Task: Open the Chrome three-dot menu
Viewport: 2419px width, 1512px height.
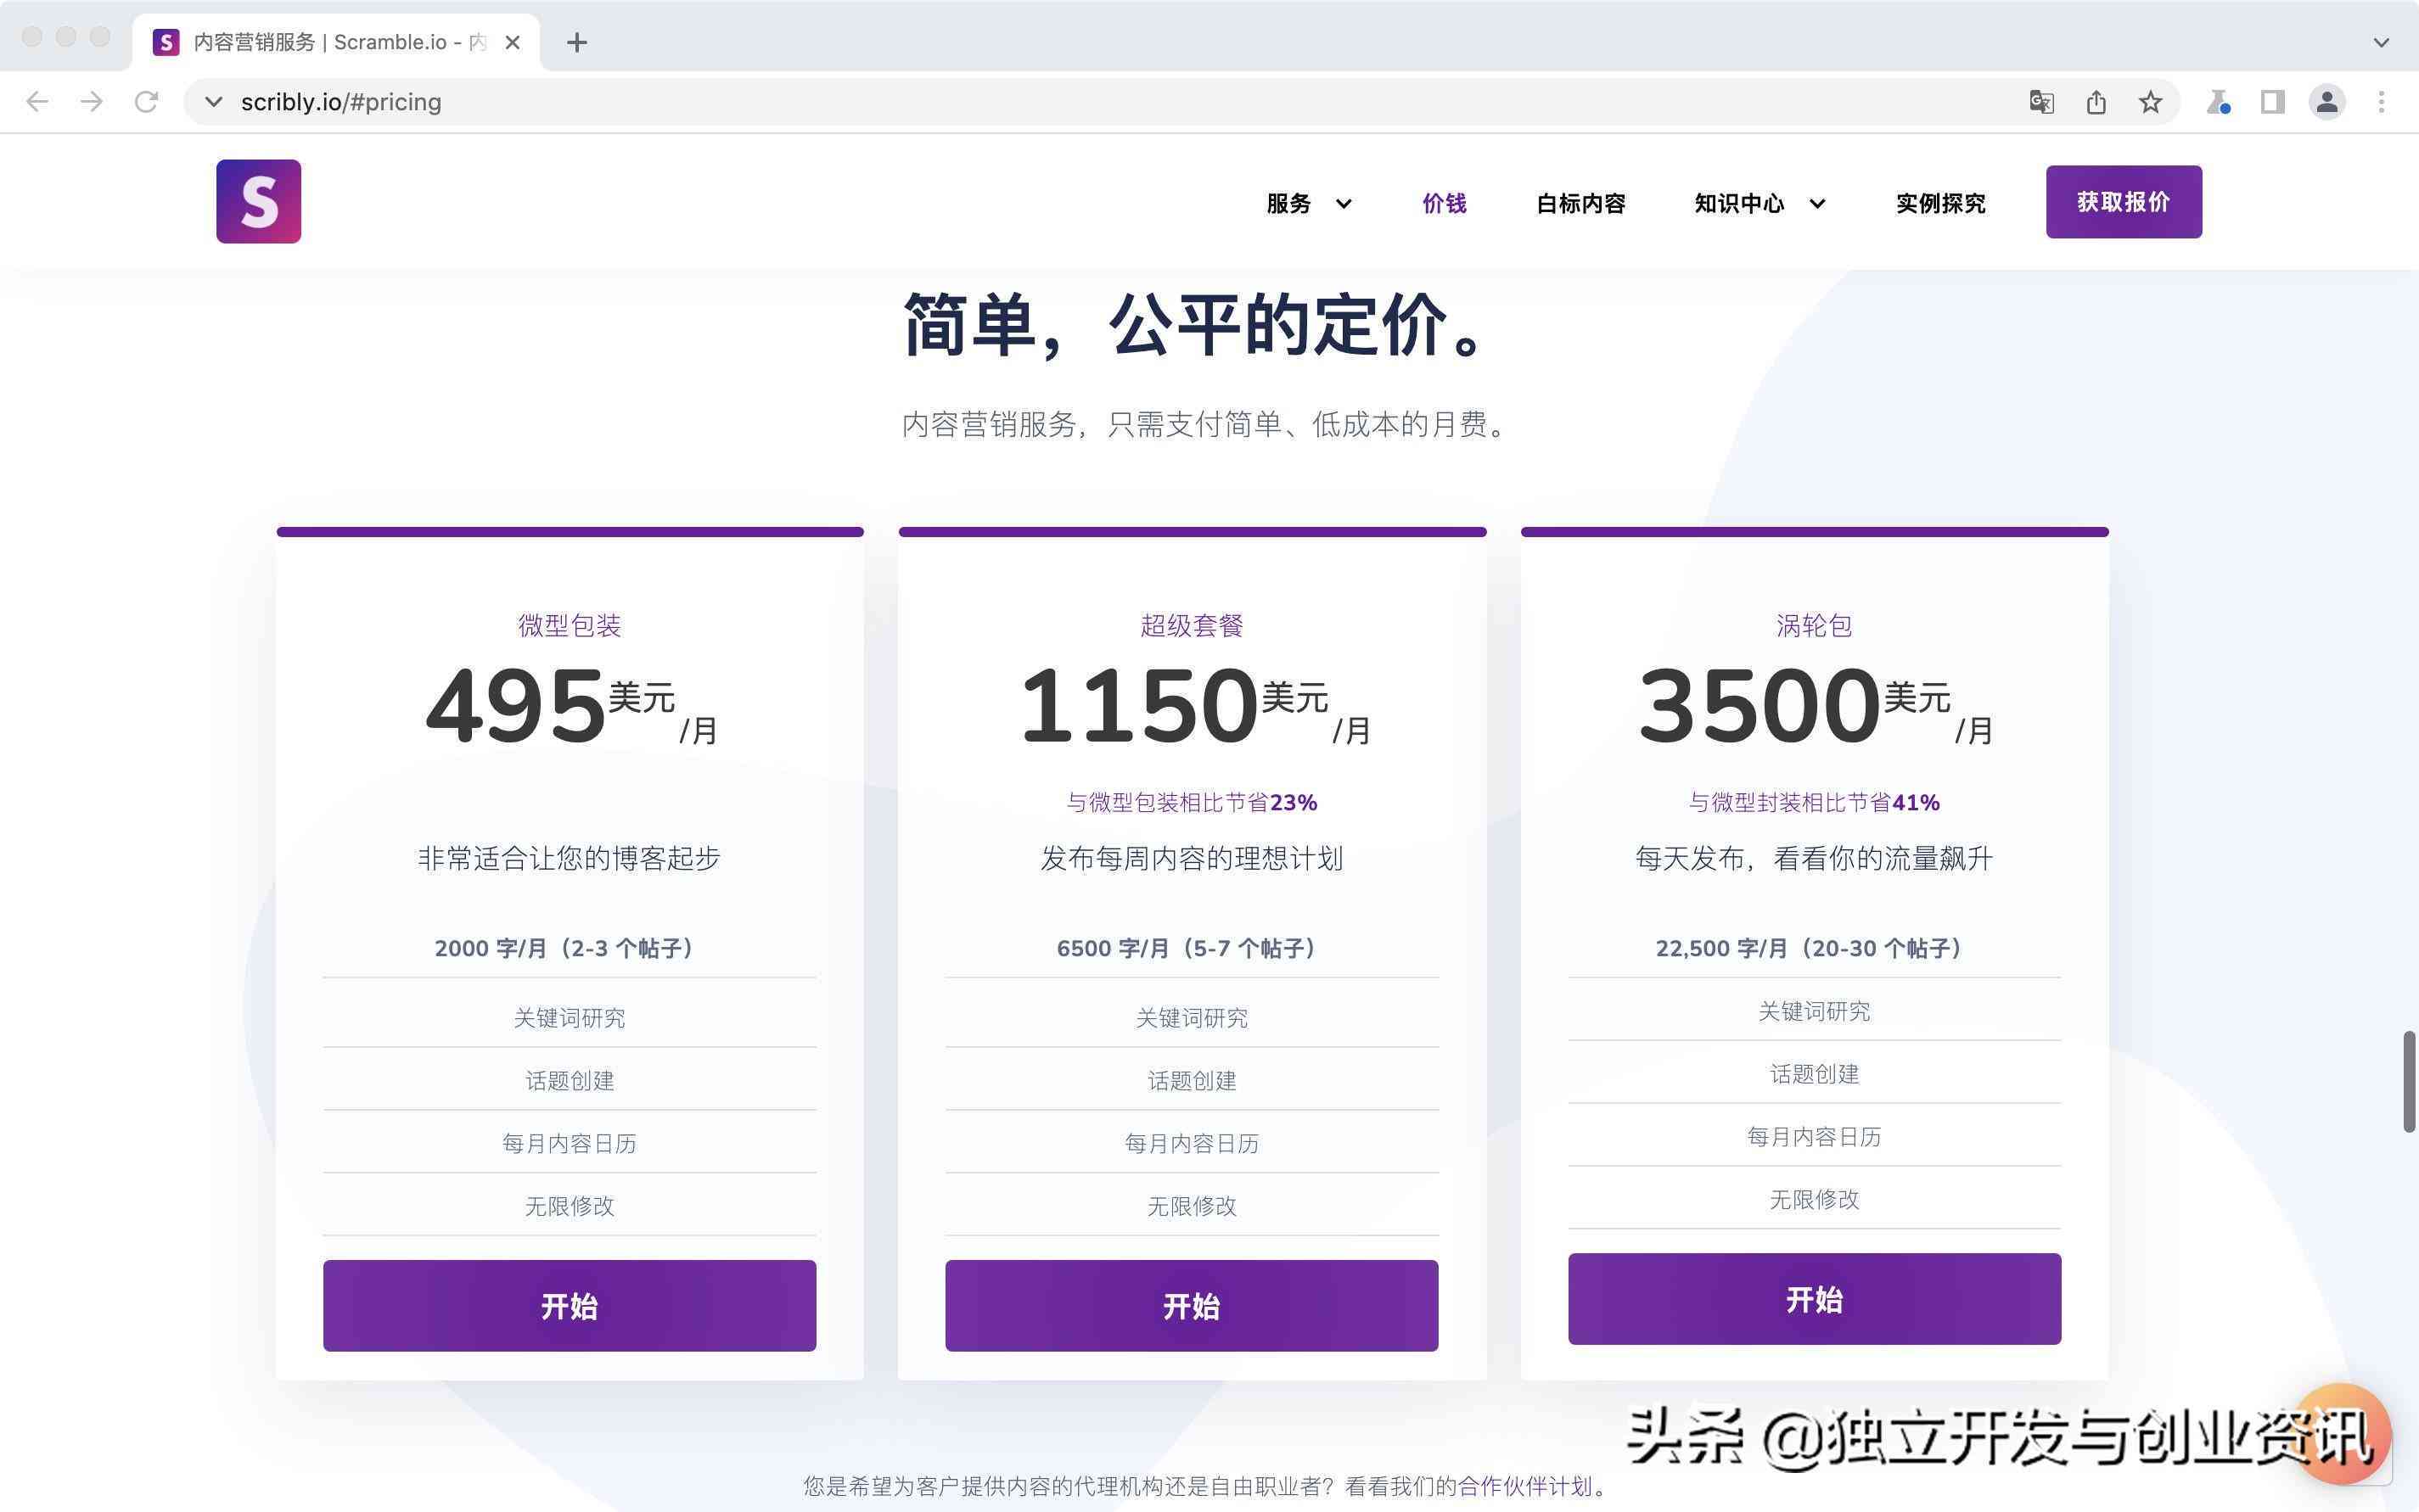Action: 2381,102
